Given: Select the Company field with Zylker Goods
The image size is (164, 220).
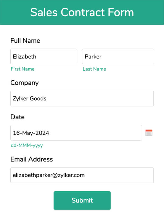Looking at the screenshot, I should coord(82,98).
